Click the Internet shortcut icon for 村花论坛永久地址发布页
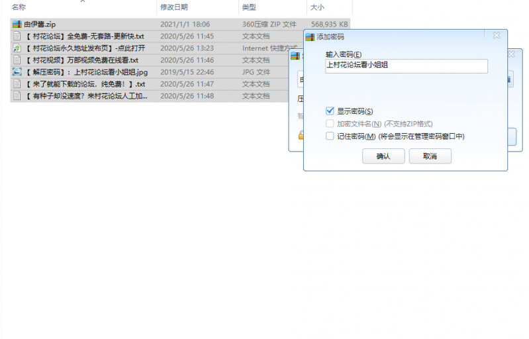The width and height of the screenshot is (529, 339). [17, 48]
